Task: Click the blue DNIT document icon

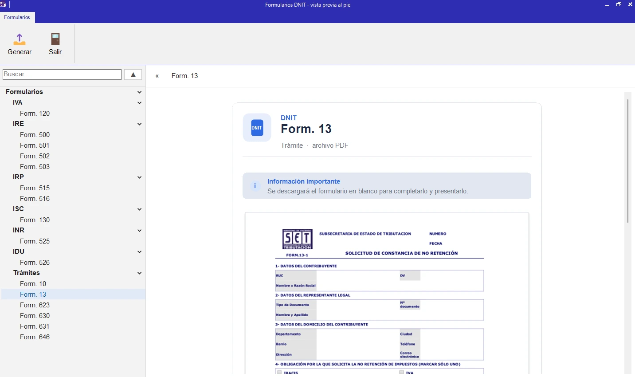Action: (257, 128)
